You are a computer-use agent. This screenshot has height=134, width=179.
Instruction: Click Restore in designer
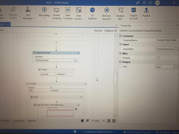click(x=98, y=31)
